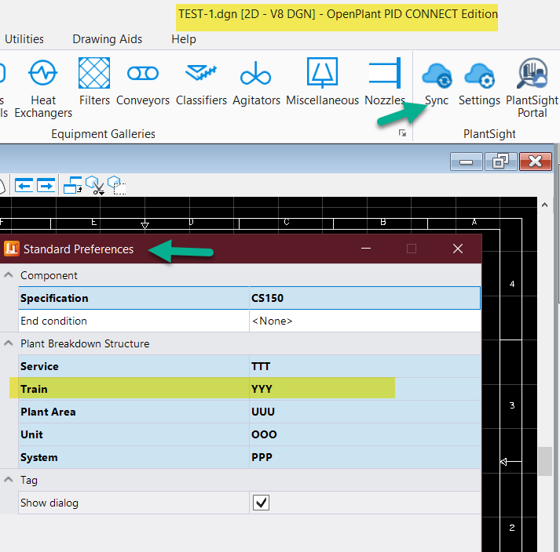
Task: Click the view scrollbar up arrow
Action: [544, 205]
